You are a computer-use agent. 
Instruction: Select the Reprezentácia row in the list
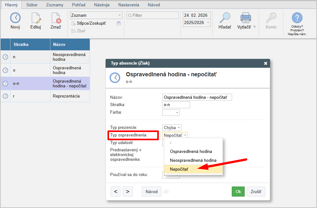pos(66,96)
